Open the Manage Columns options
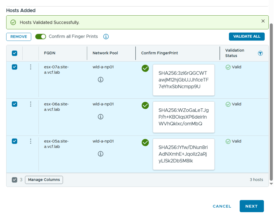Screen dimensions: 276x217 pyautogui.click(x=44, y=180)
